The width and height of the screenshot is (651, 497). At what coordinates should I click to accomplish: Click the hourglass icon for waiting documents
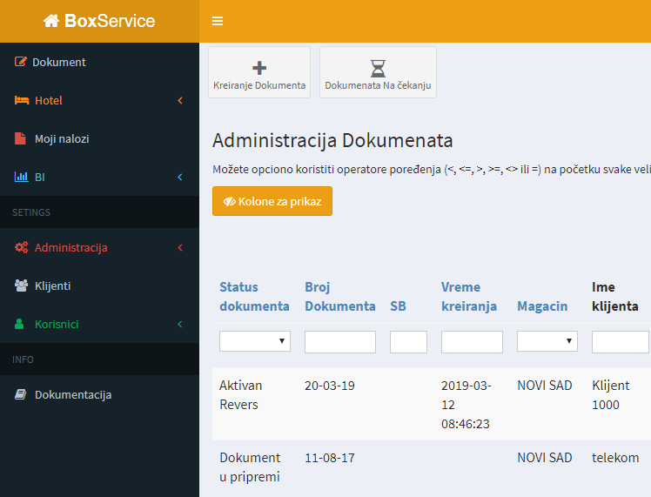point(378,69)
